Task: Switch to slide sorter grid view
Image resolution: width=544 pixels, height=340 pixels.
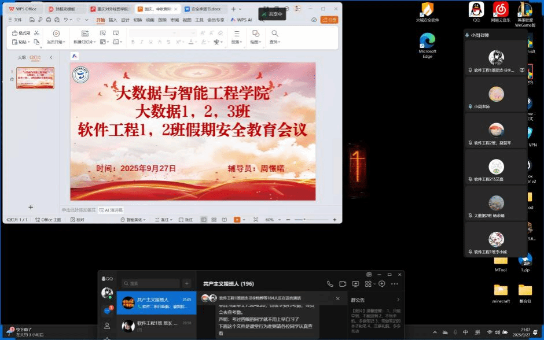Action: (214, 220)
